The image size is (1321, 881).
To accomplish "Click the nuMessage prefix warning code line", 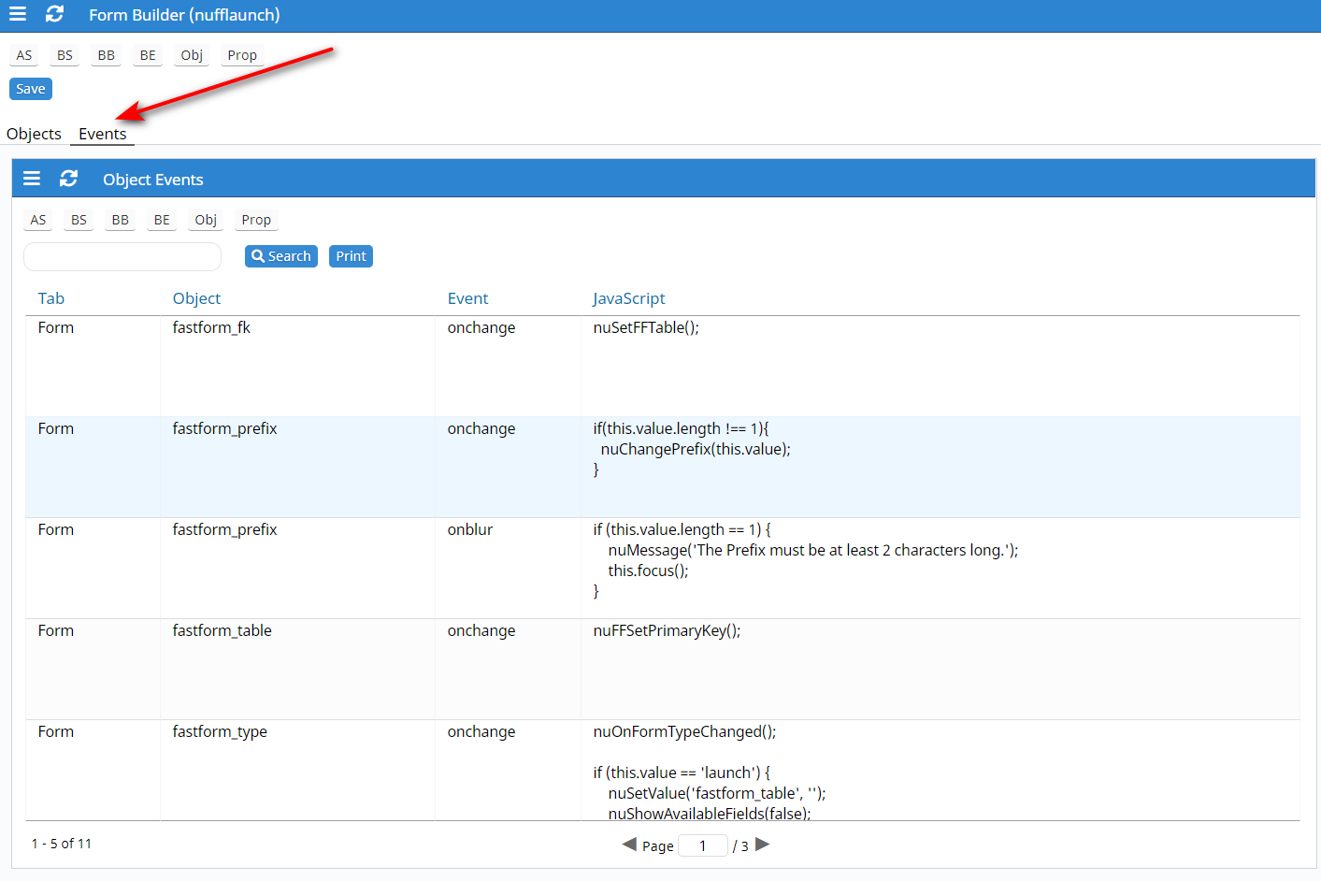I will click(x=813, y=550).
